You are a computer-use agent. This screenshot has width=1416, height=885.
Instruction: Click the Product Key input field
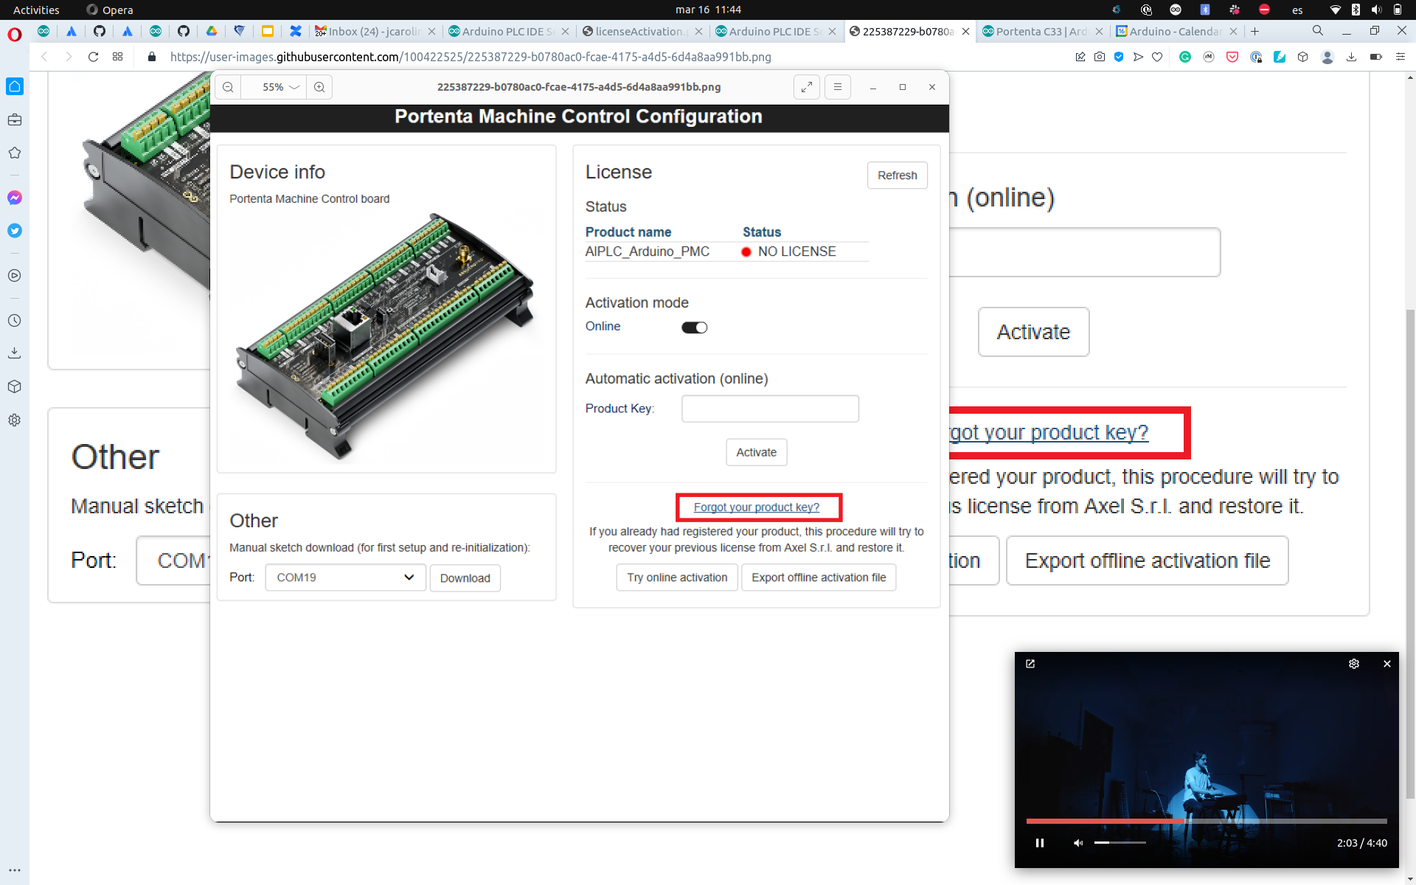770,409
